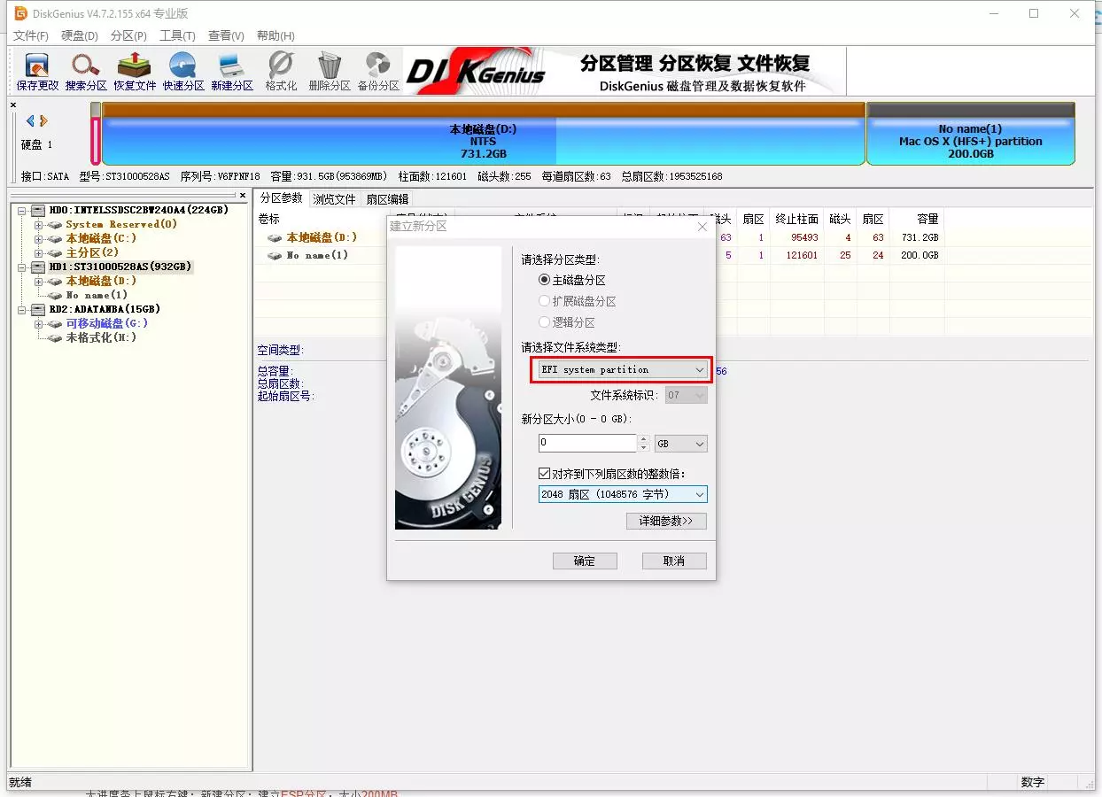Image resolution: width=1102 pixels, height=797 pixels.
Task: Click 备份分区 (Backup Partition) toolbar icon
Action: (x=378, y=72)
